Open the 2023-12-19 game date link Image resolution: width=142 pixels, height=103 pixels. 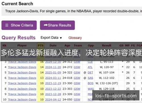coord(53,83)
